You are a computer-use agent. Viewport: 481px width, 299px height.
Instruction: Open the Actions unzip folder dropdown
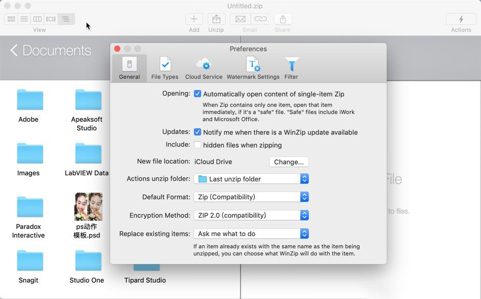point(251,179)
